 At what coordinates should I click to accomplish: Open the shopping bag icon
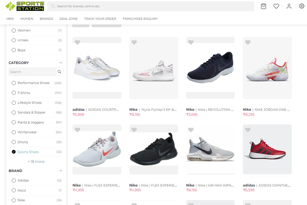263,6
